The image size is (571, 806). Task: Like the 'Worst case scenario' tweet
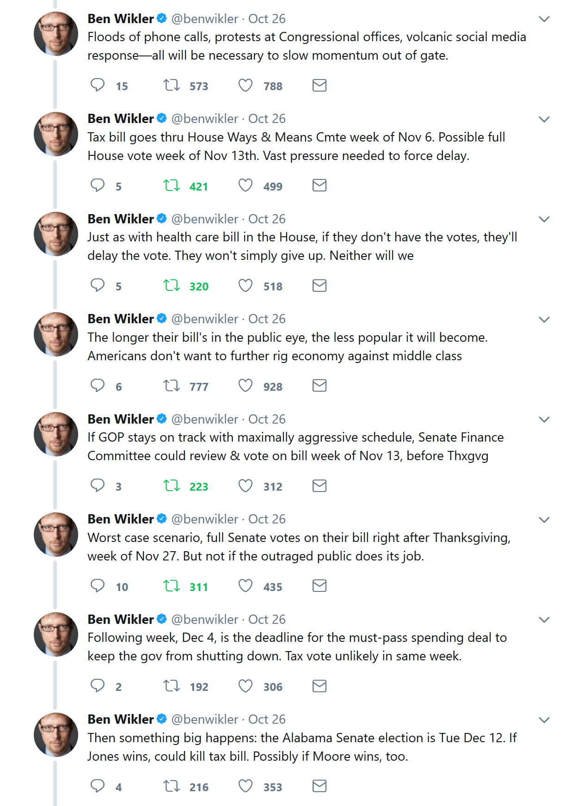(x=246, y=586)
